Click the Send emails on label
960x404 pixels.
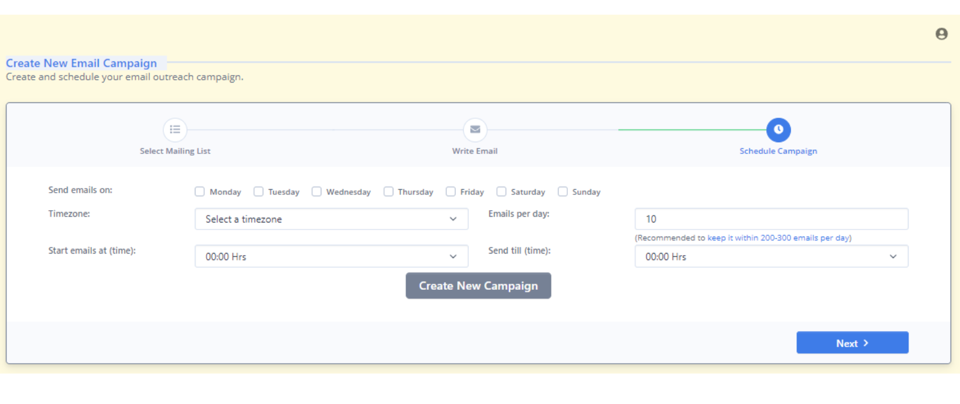click(x=80, y=190)
